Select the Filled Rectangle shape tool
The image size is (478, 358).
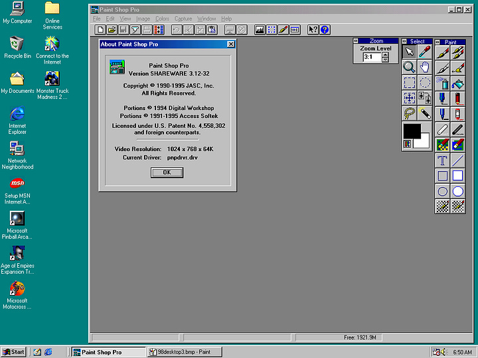pos(458,176)
